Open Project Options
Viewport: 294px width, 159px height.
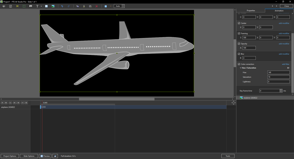click(10, 156)
